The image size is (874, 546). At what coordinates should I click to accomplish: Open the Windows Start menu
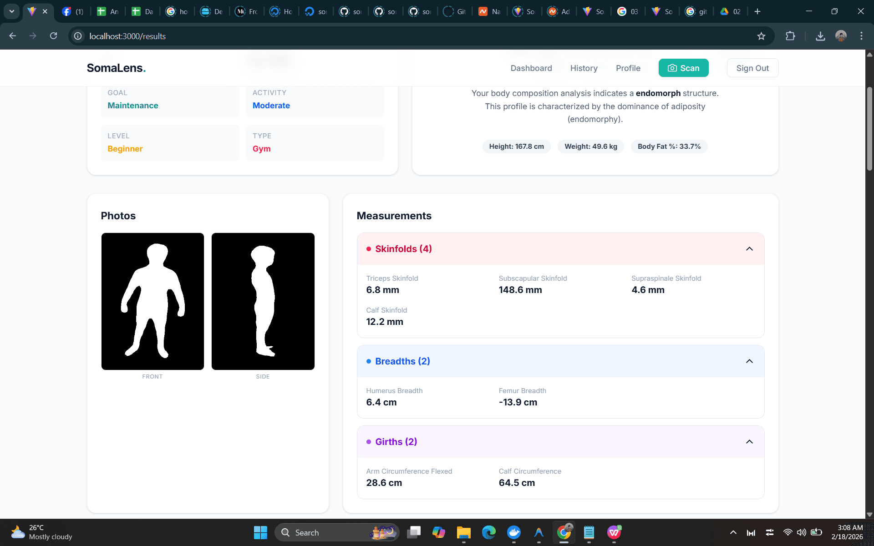pyautogui.click(x=260, y=532)
